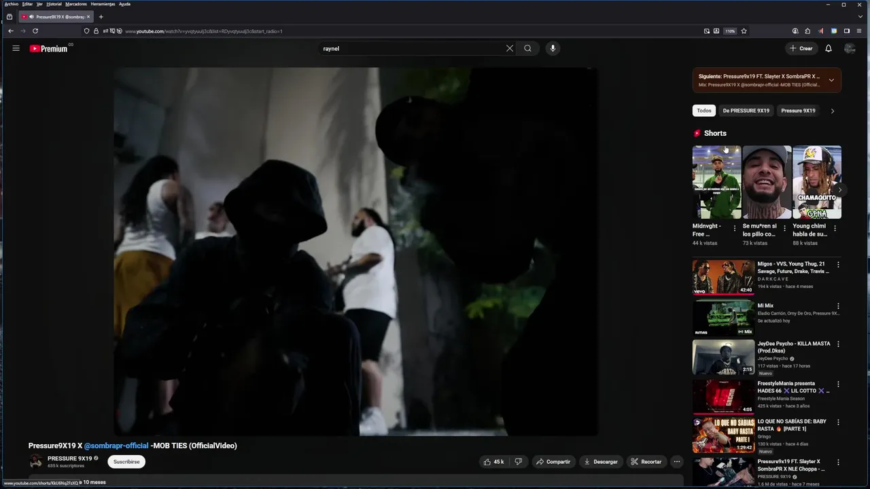The width and height of the screenshot is (870, 489).
Task: Pause the video by clicking the player
Action: [x=356, y=251]
